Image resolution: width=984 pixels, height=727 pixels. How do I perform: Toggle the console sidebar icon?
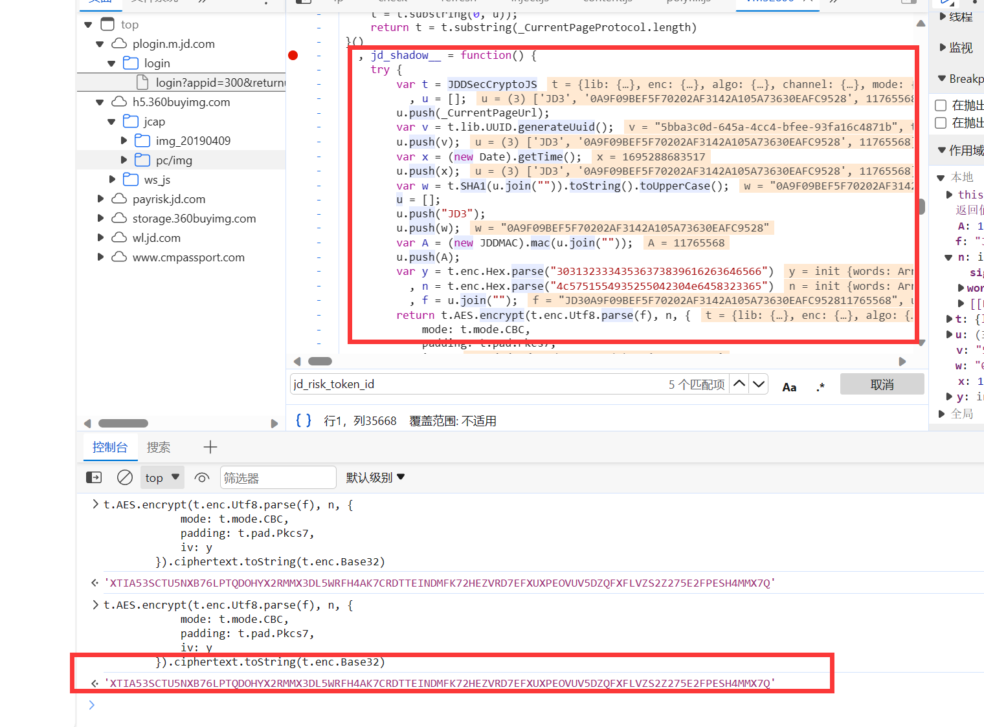(94, 477)
